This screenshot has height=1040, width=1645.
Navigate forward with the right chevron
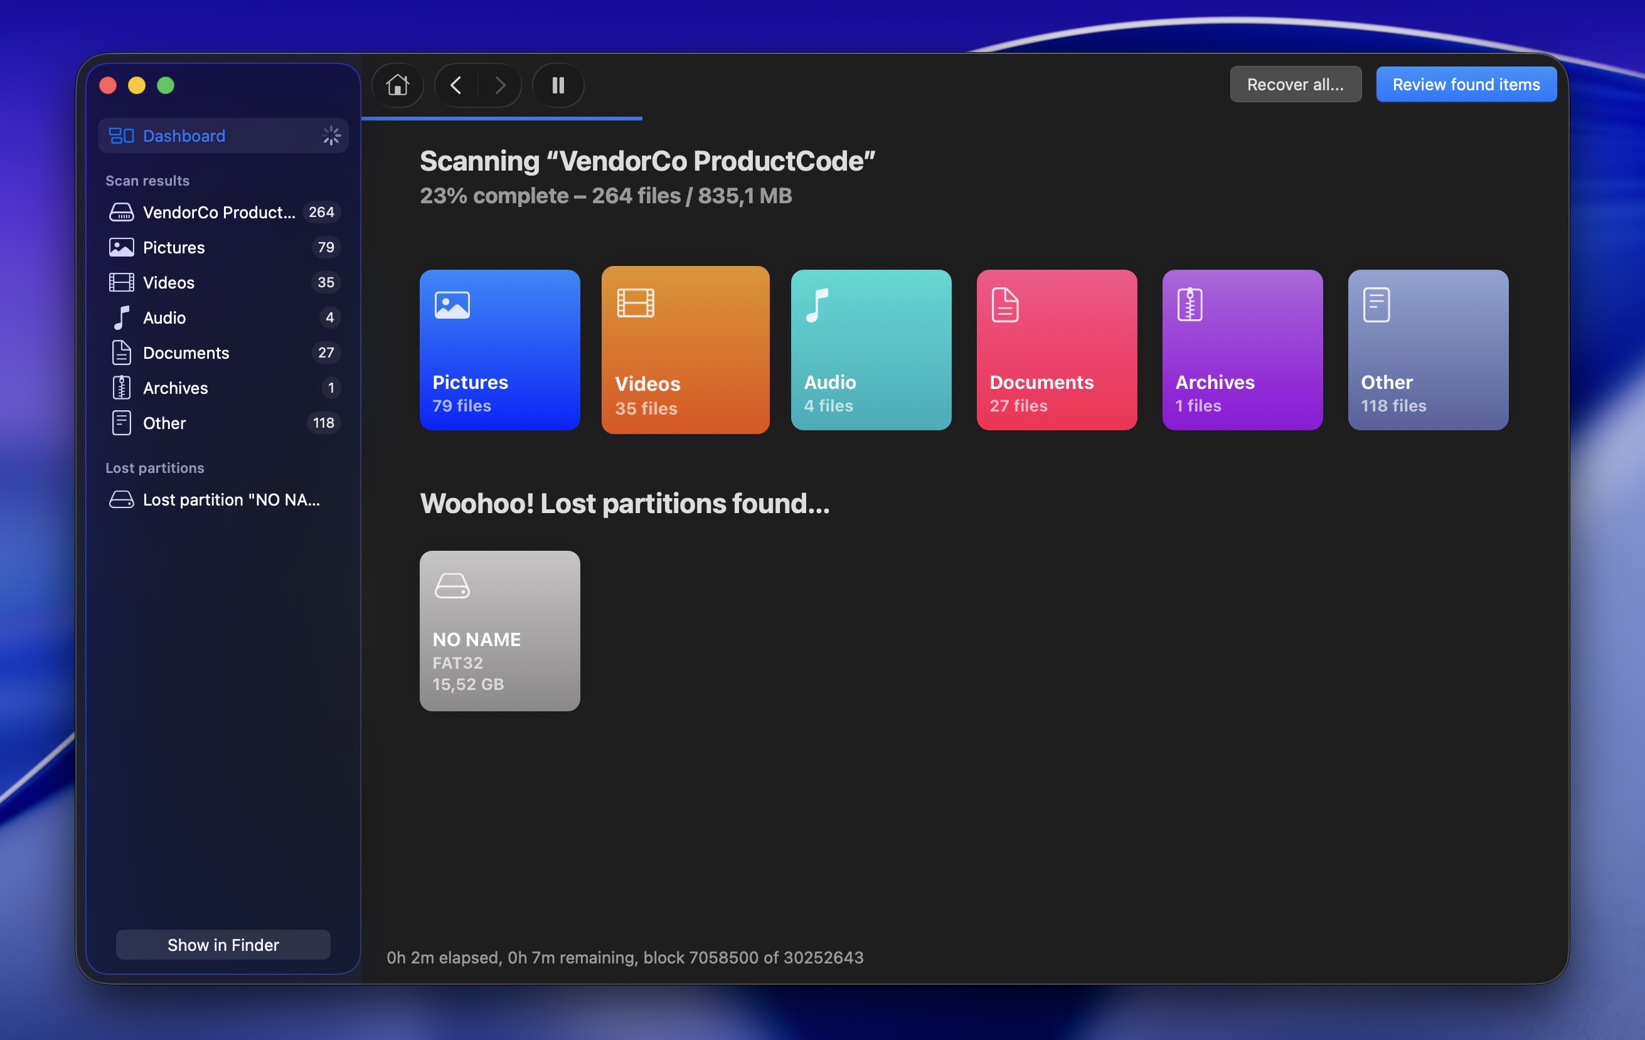pos(500,85)
